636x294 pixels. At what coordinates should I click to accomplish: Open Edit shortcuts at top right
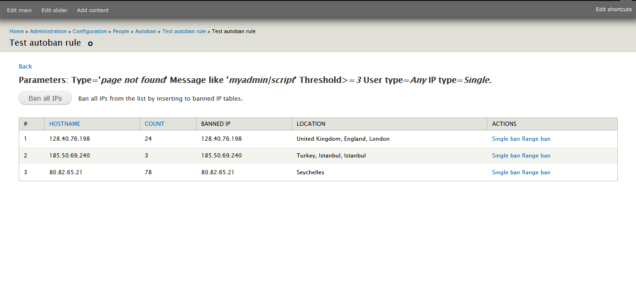click(x=614, y=9)
